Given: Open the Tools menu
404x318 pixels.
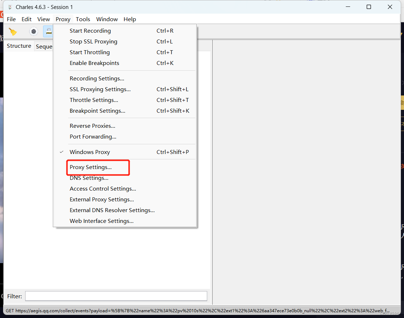Looking at the screenshot, I should 83,19.
